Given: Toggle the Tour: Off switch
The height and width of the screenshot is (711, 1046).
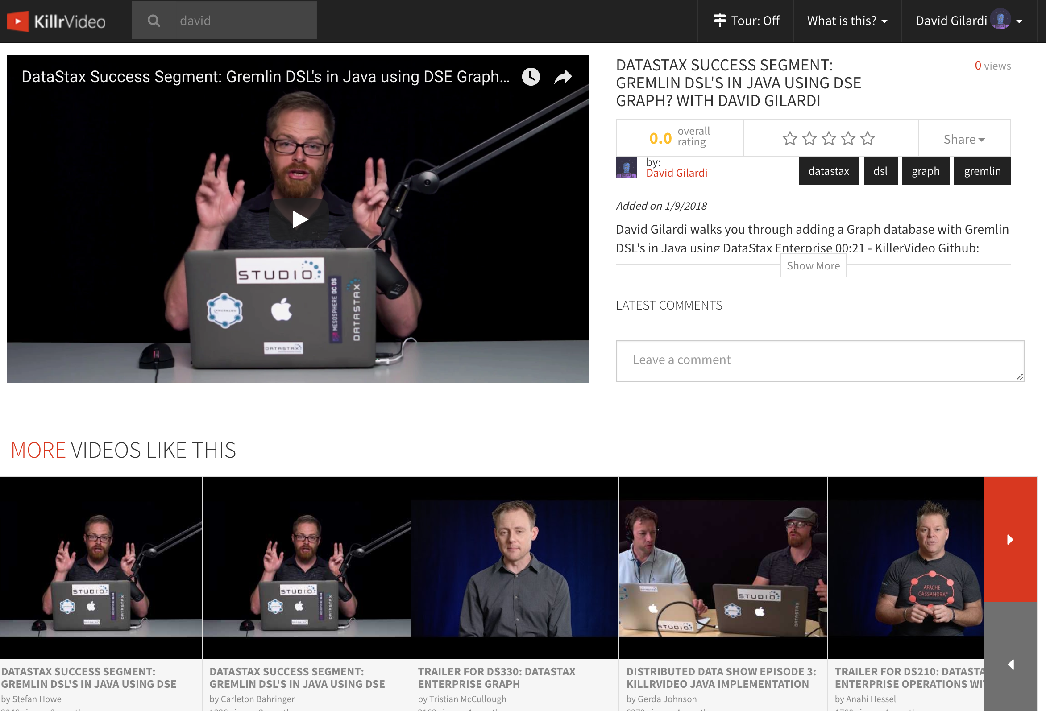Looking at the screenshot, I should 746,21.
